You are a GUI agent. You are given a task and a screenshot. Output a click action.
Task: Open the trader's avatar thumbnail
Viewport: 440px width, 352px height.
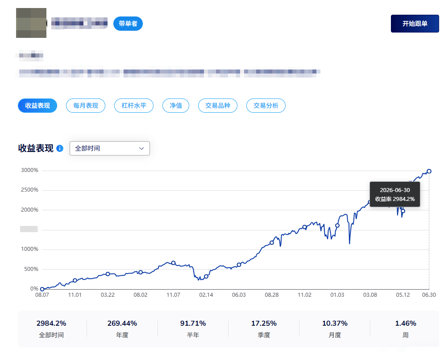click(31, 23)
